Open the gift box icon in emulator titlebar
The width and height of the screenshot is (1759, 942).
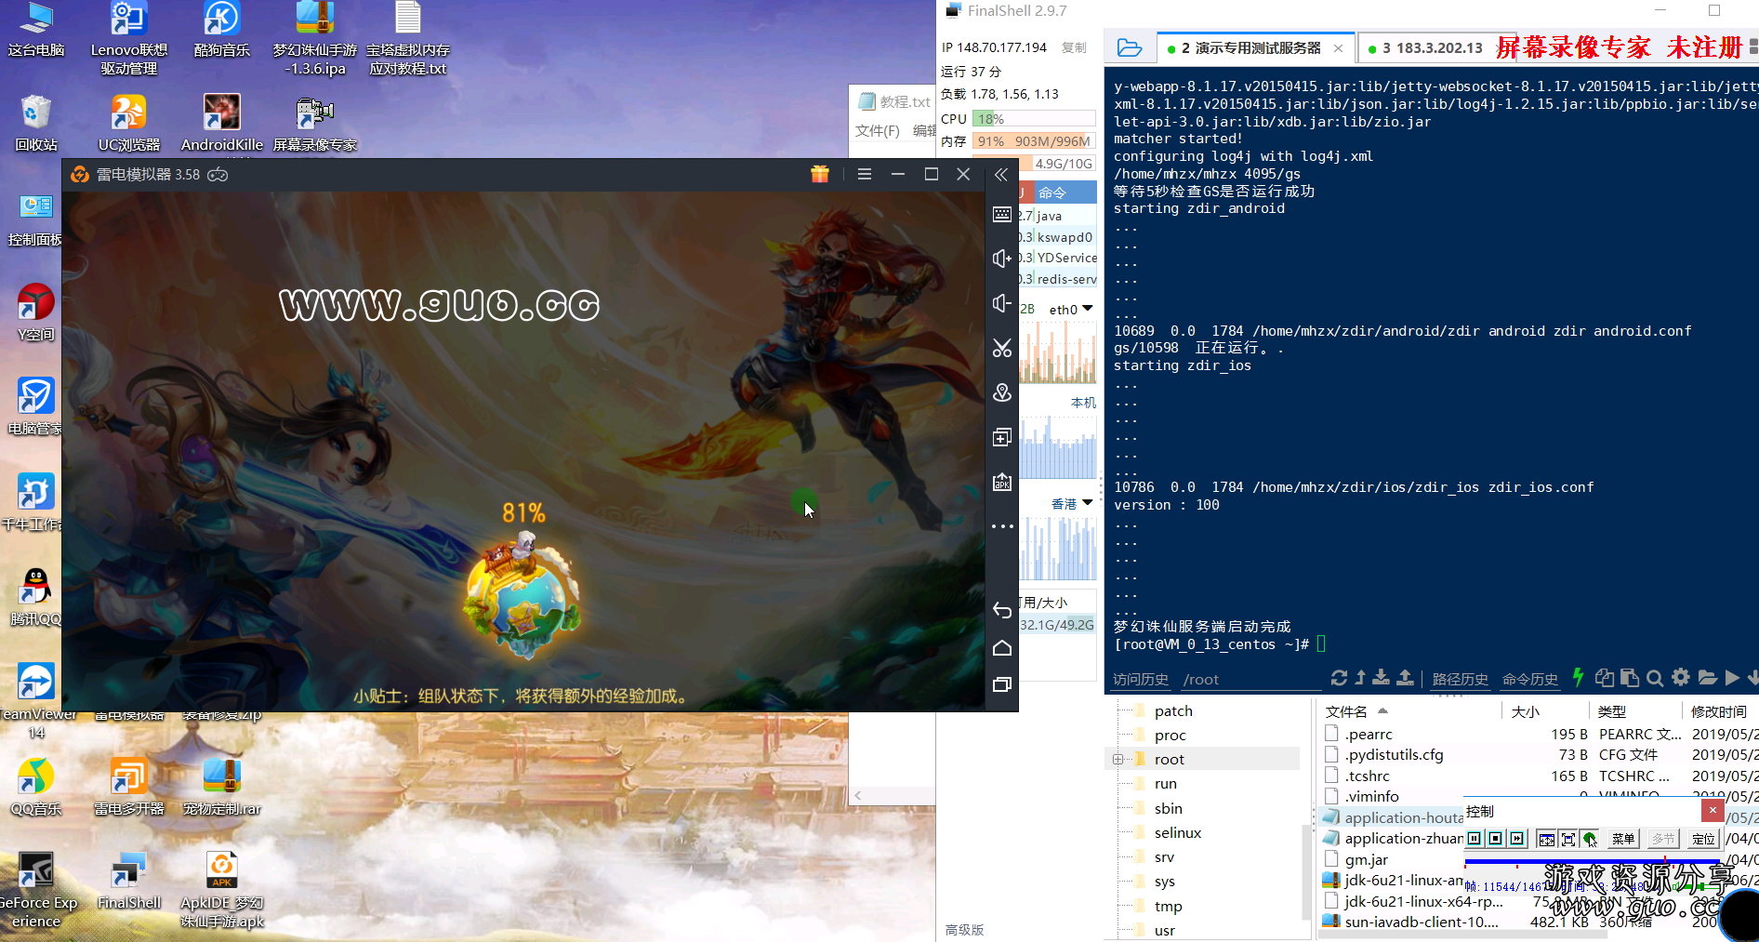click(x=819, y=174)
